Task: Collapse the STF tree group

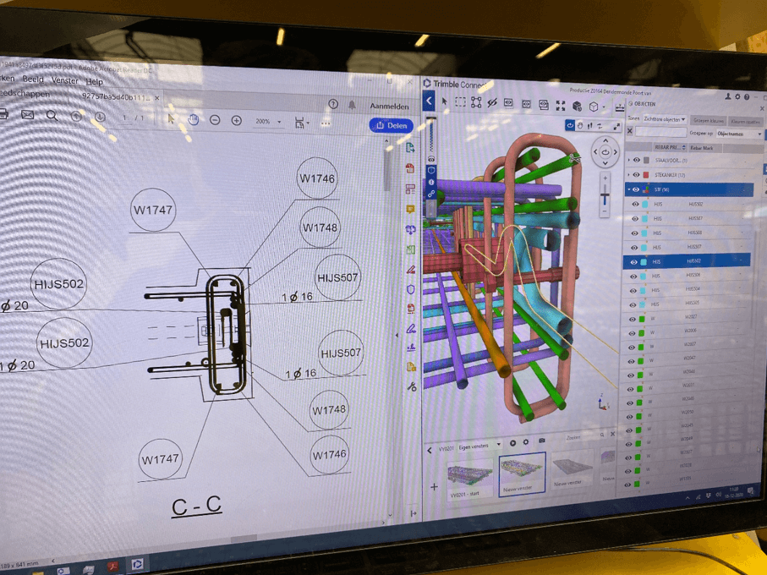Action: (x=628, y=189)
